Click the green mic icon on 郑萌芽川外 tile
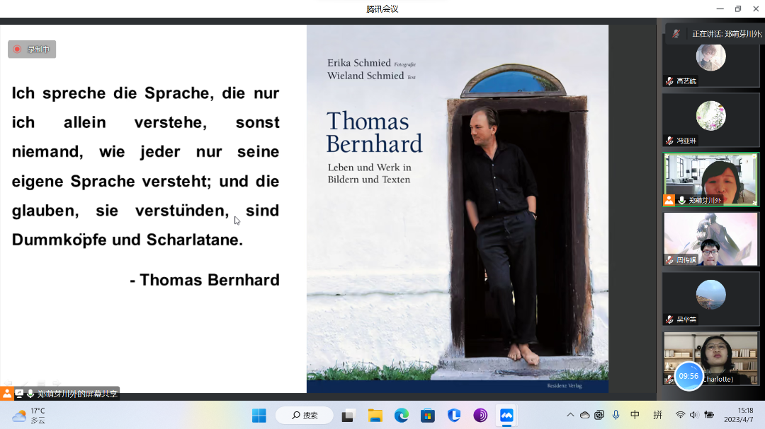765x429 pixels. coord(681,200)
